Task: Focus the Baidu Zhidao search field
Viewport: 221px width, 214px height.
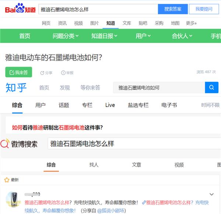Action: point(98,9)
